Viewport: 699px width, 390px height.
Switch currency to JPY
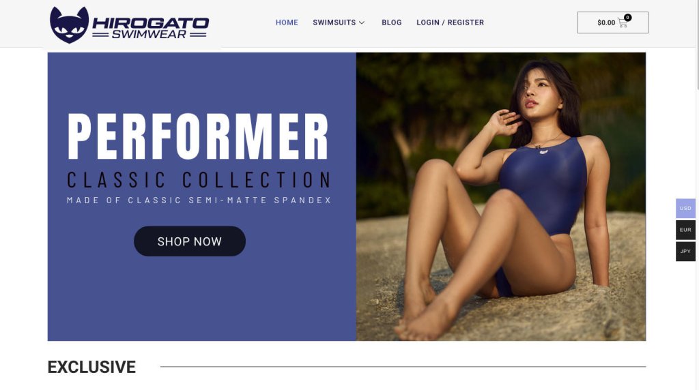(685, 252)
